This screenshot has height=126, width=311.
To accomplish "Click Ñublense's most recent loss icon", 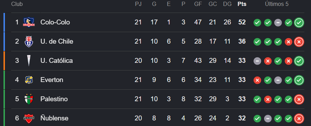I will click(x=299, y=118).
